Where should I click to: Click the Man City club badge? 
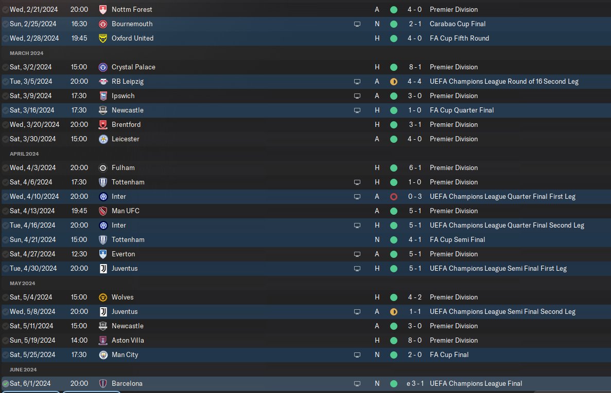point(103,354)
